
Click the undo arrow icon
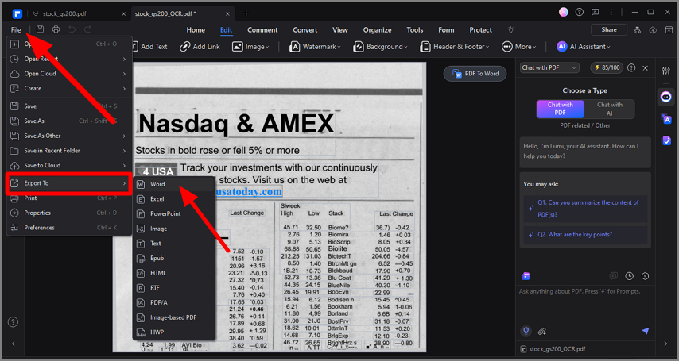72,29
